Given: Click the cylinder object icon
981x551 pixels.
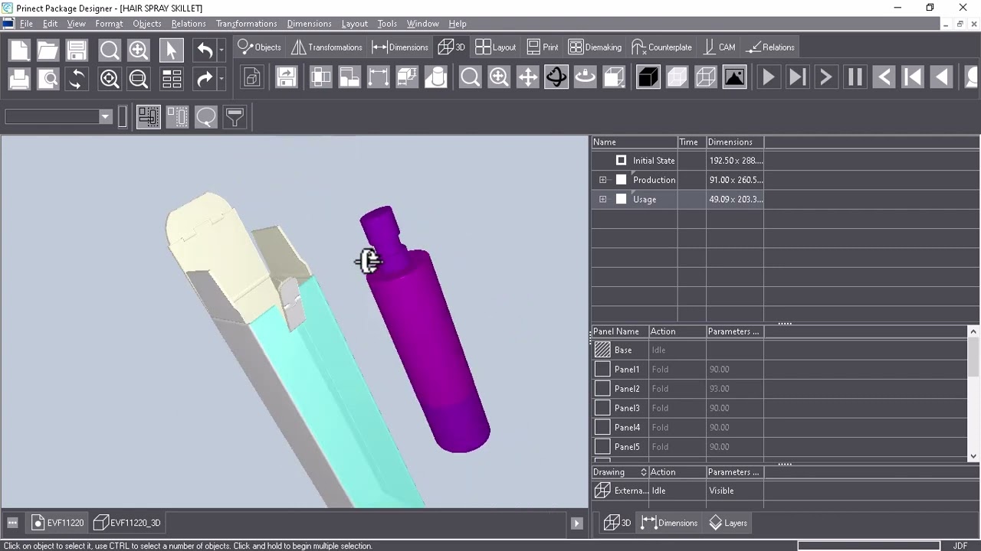Looking at the screenshot, I should pos(436,77).
